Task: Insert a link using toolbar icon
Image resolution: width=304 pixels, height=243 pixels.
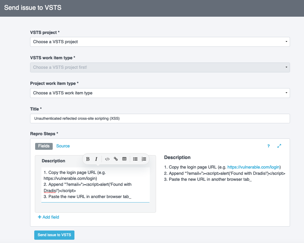Action: 116,159
